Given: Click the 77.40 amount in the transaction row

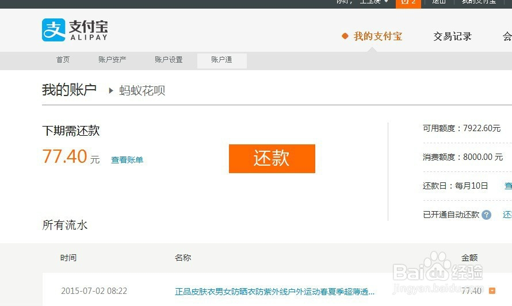Looking at the screenshot, I should pyautogui.click(x=471, y=290).
